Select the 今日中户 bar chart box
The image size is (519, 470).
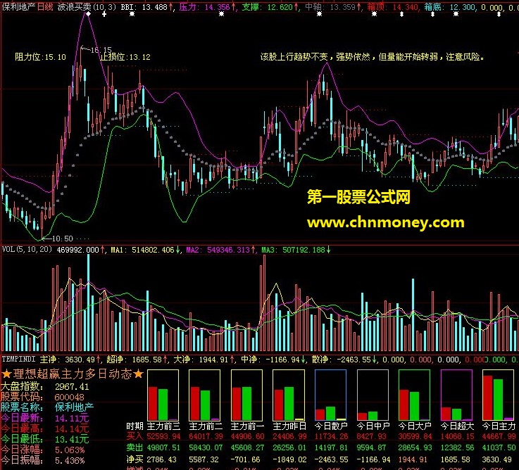point(373,395)
